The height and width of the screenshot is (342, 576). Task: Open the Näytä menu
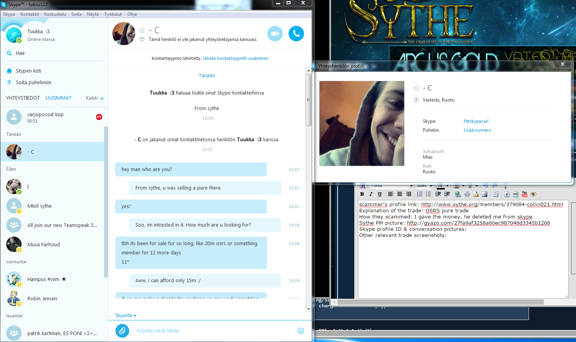[93, 14]
